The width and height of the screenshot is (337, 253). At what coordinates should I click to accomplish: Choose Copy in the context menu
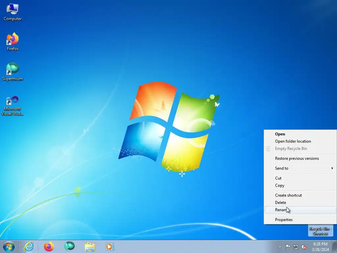pos(300,186)
